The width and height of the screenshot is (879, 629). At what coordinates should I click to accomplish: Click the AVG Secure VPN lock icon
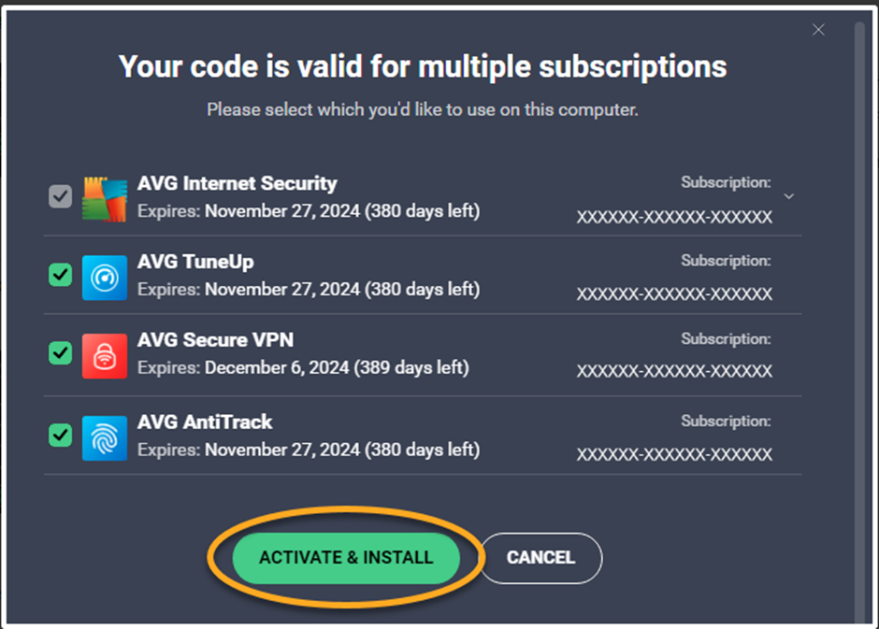[104, 355]
